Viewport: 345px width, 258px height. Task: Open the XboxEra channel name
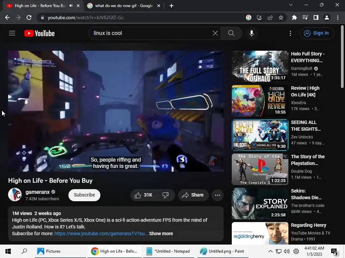[x=299, y=103]
